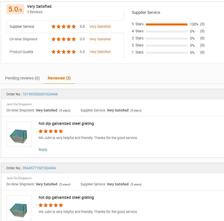Image resolution: width=224 pixels, height=221 pixels.
Task: Open order number 99445771501024666
Action: pyautogui.click(x=39, y=168)
